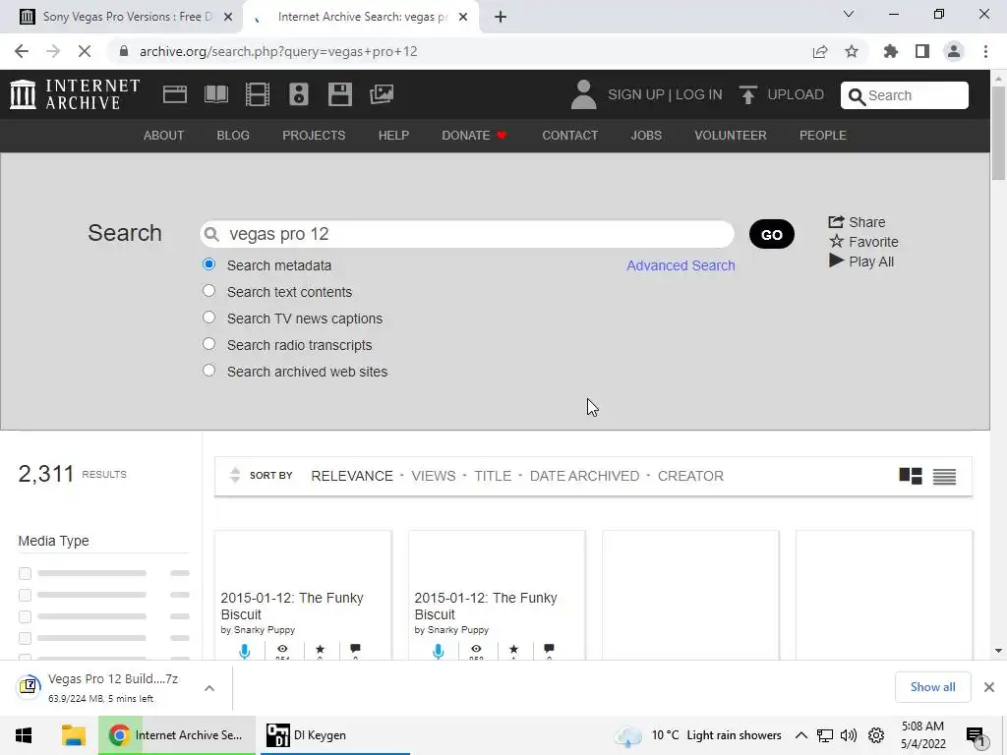Viewport: 1007px width, 755px height.
Task: Click the Favorite star option
Action: point(863,242)
